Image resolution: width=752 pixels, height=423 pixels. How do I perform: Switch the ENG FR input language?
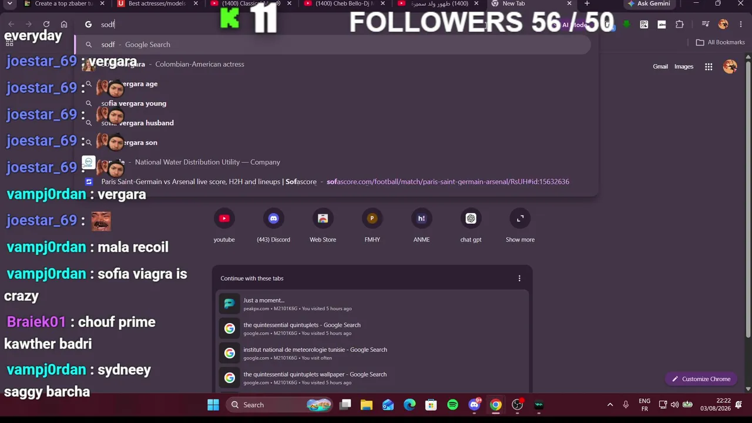644,405
